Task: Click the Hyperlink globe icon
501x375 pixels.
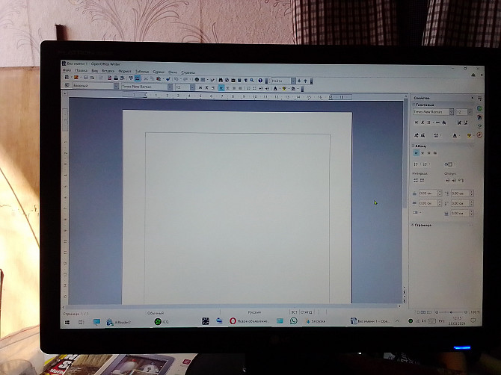Action: tap(197, 80)
